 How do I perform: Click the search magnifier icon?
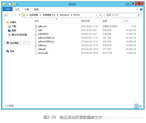[x=138, y=15]
